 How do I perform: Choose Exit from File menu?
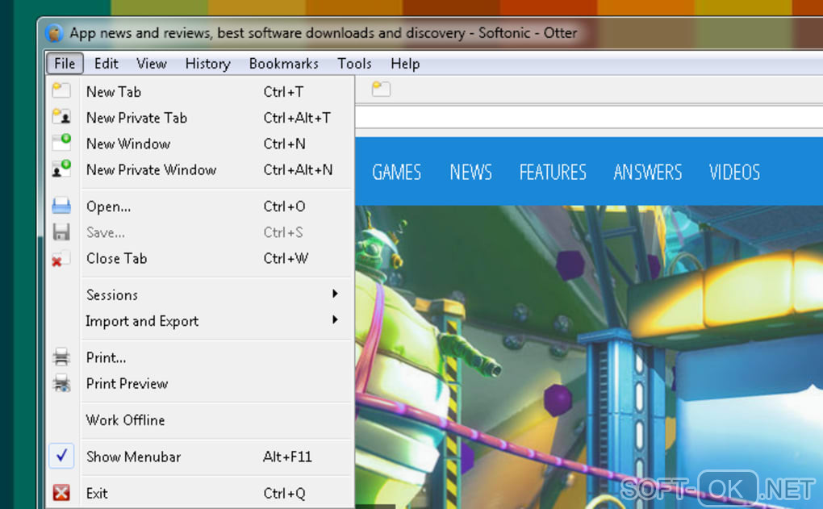(200, 493)
